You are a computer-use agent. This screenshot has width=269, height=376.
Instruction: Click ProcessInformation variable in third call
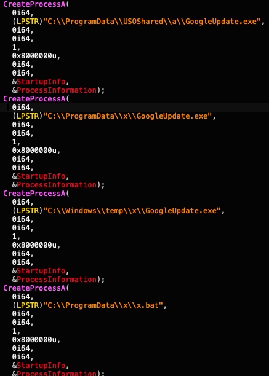click(57, 280)
